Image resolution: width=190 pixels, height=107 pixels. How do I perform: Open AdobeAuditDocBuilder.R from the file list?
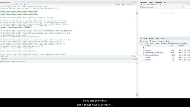tap(152, 55)
